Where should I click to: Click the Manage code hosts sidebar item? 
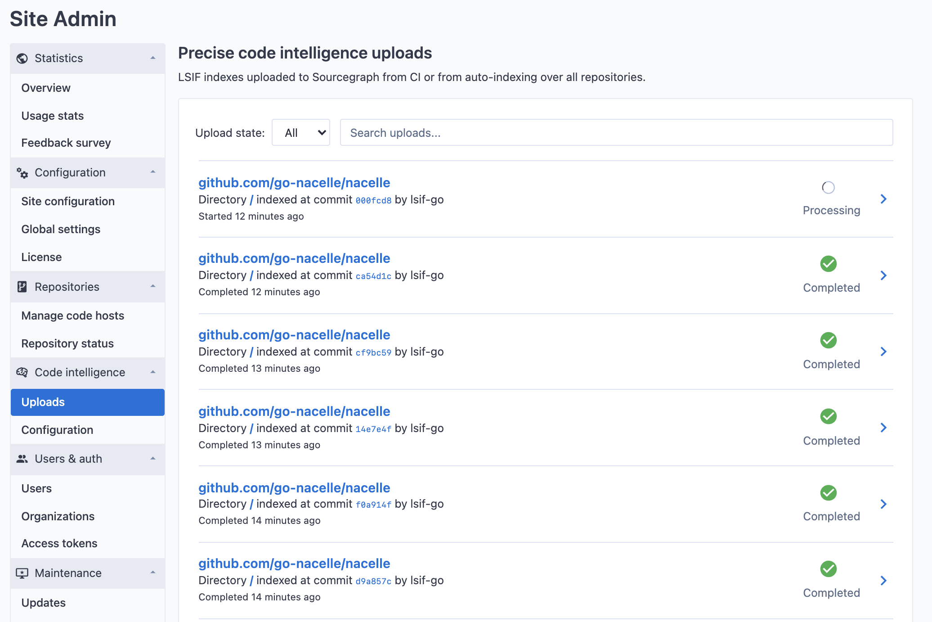pyautogui.click(x=73, y=315)
